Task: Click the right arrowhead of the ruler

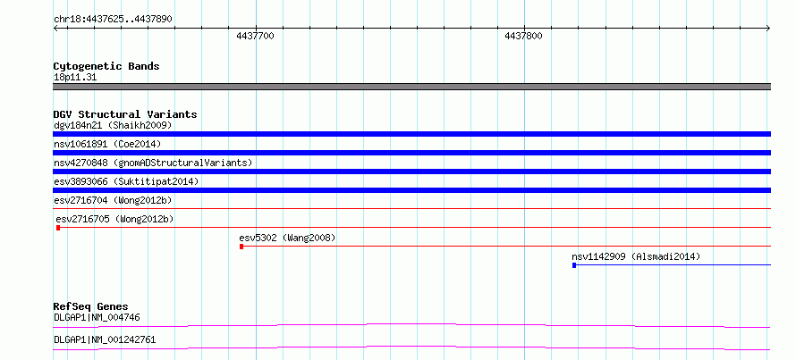Action: [768, 29]
